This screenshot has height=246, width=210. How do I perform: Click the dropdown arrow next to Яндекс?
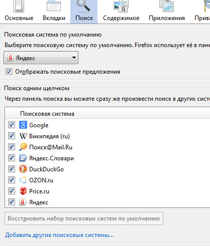point(74,58)
